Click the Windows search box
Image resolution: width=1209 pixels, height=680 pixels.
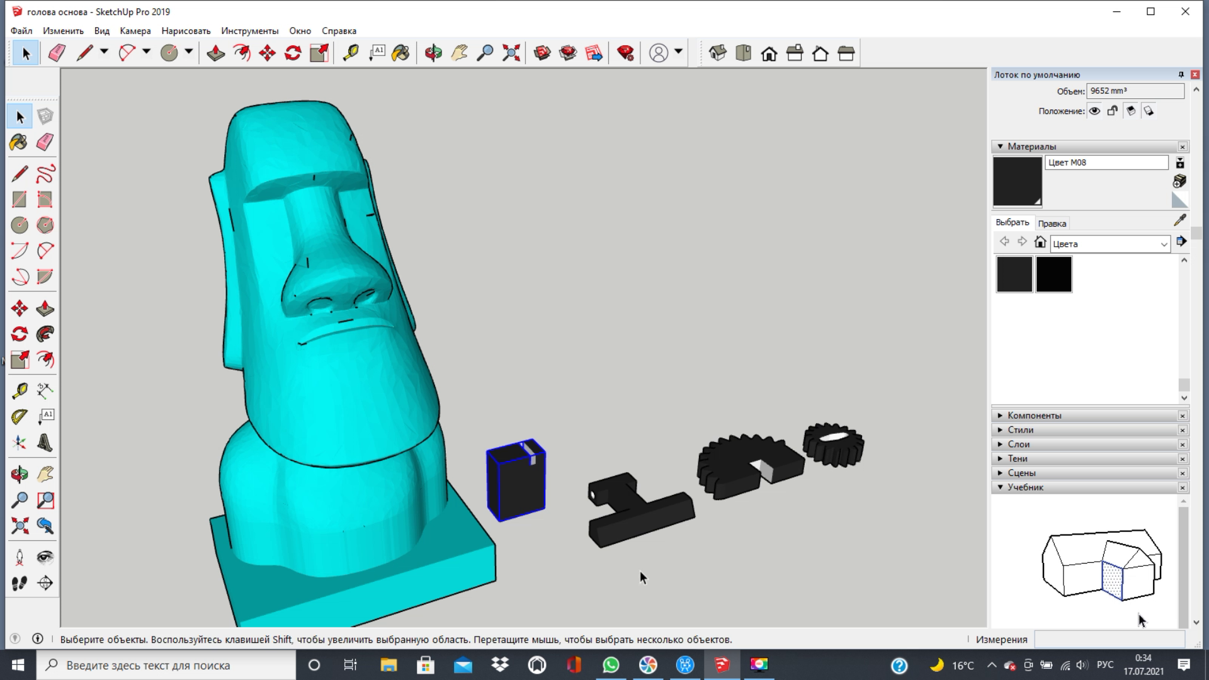click(166, 665)
